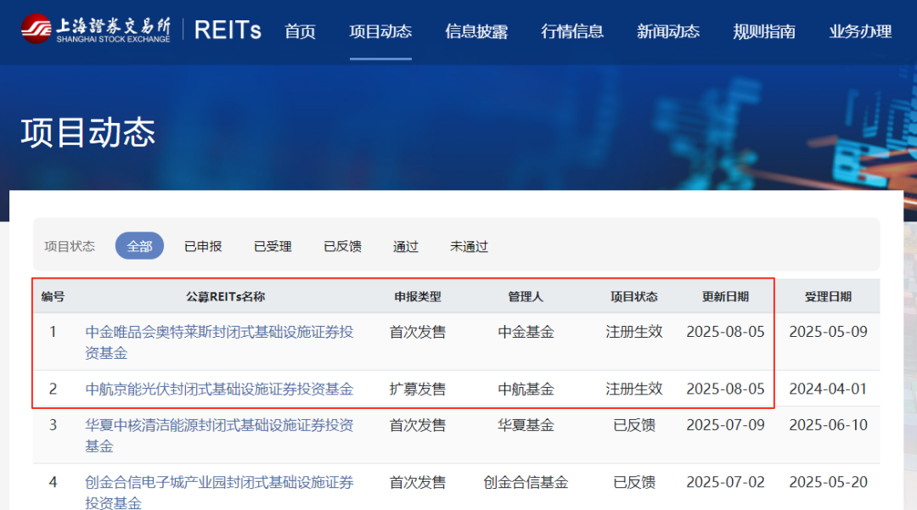
Task: Click the 公募REITs名称 column header
Action: coord(226,297)
